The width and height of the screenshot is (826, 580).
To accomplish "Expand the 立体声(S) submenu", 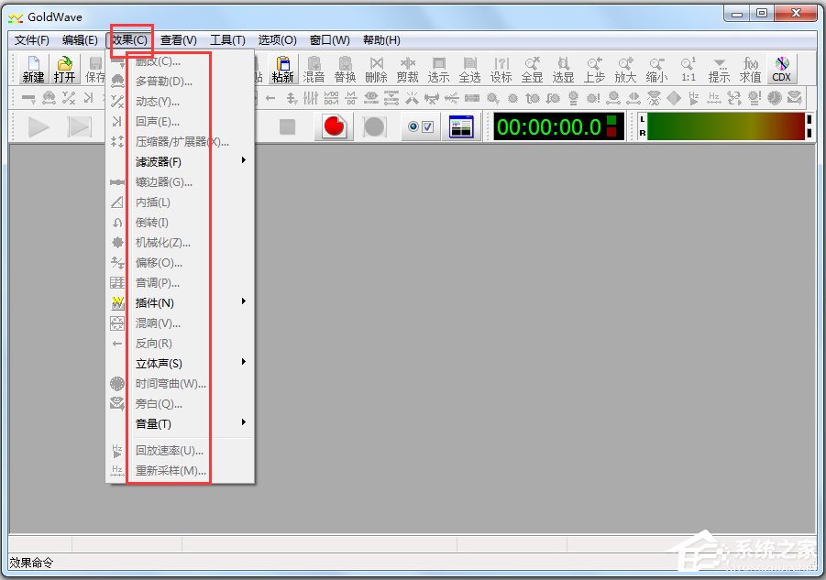I will click(x=181, y=363).
